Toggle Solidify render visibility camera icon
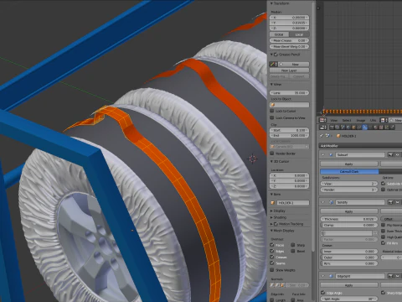Image resolution: width=402 pixels, height=302 pixels. click(x=390, y=202)
